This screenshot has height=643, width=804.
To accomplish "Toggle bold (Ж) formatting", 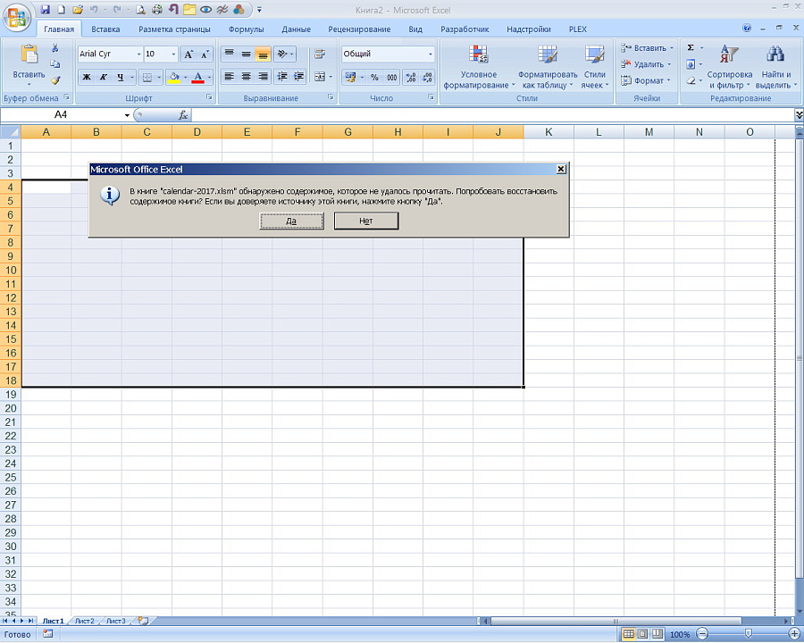I will click(x=87, y=77).
